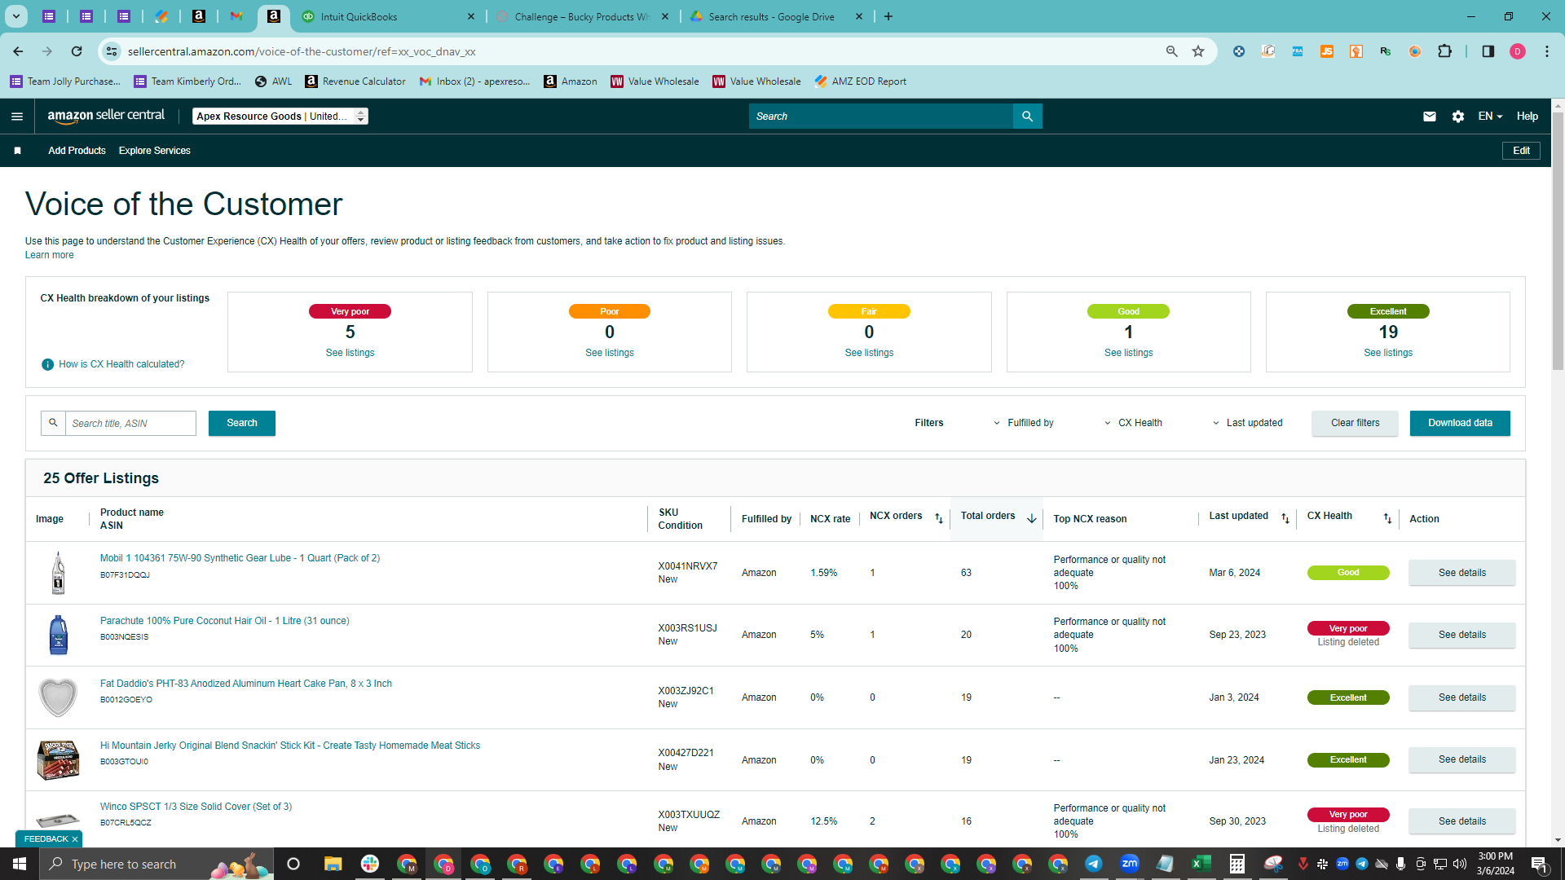This screenshot has width=1565, height=880.
Task: Open the CX Health filter dropdown
Action: [x=1133, y=423]
